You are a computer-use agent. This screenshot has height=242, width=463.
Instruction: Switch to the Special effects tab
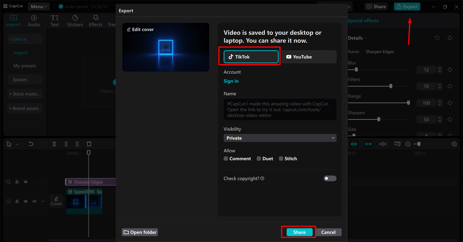coord(363,21)
